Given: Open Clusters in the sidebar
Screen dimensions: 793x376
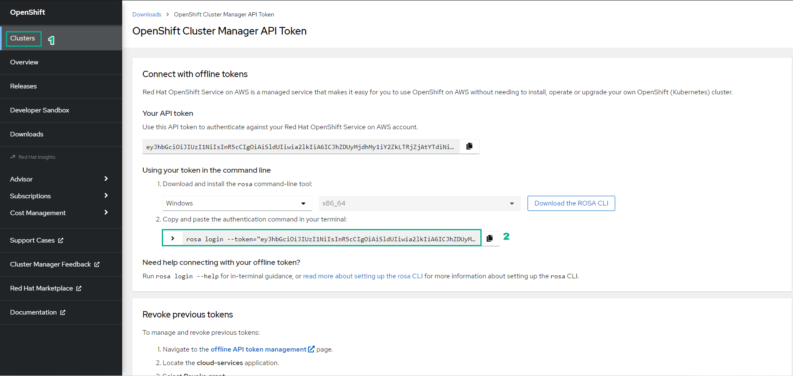Looking at the screenshot, I should pyautogui.click(x=23, y=38).
